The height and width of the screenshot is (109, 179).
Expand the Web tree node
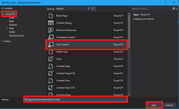pyautogui.click(x=7, y=28)
